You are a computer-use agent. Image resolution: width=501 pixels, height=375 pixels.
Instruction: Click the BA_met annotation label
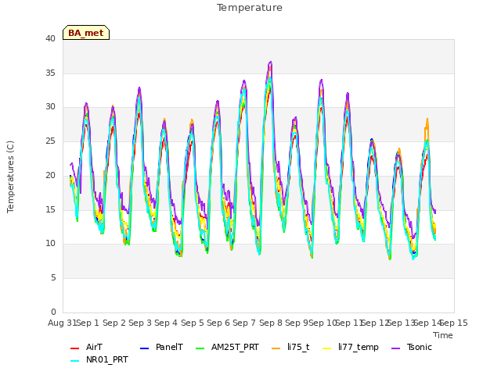86,33
